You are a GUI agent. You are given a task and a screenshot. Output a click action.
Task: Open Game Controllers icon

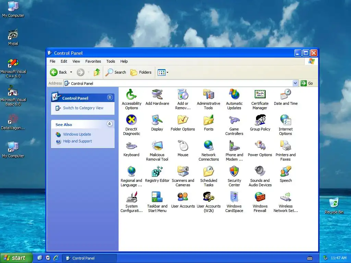(x=234, y=120)
